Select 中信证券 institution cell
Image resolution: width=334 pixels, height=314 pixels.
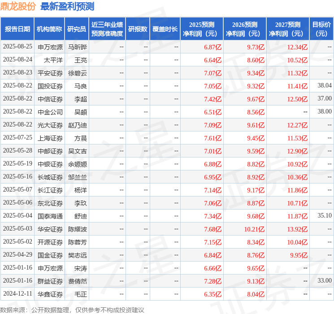point(50,99)
